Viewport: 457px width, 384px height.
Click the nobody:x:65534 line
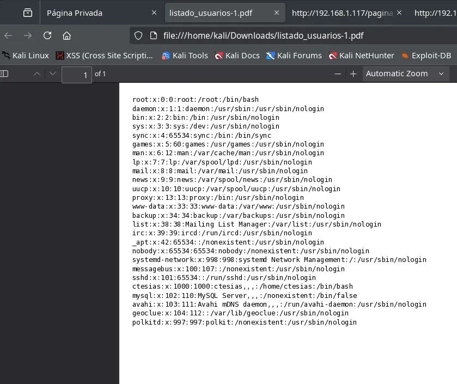point(251,251)
